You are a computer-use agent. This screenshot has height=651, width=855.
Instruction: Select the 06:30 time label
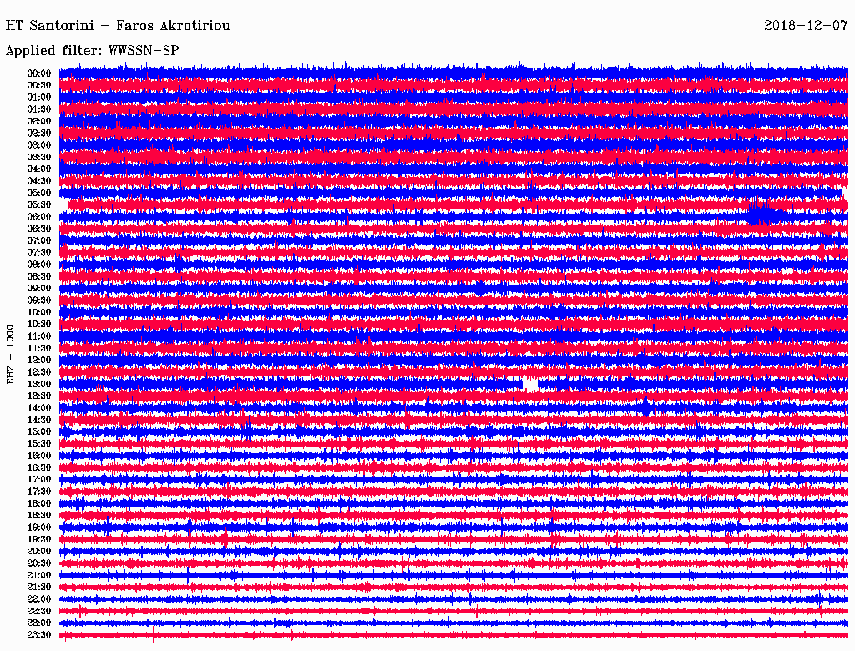tap(39, 229)
